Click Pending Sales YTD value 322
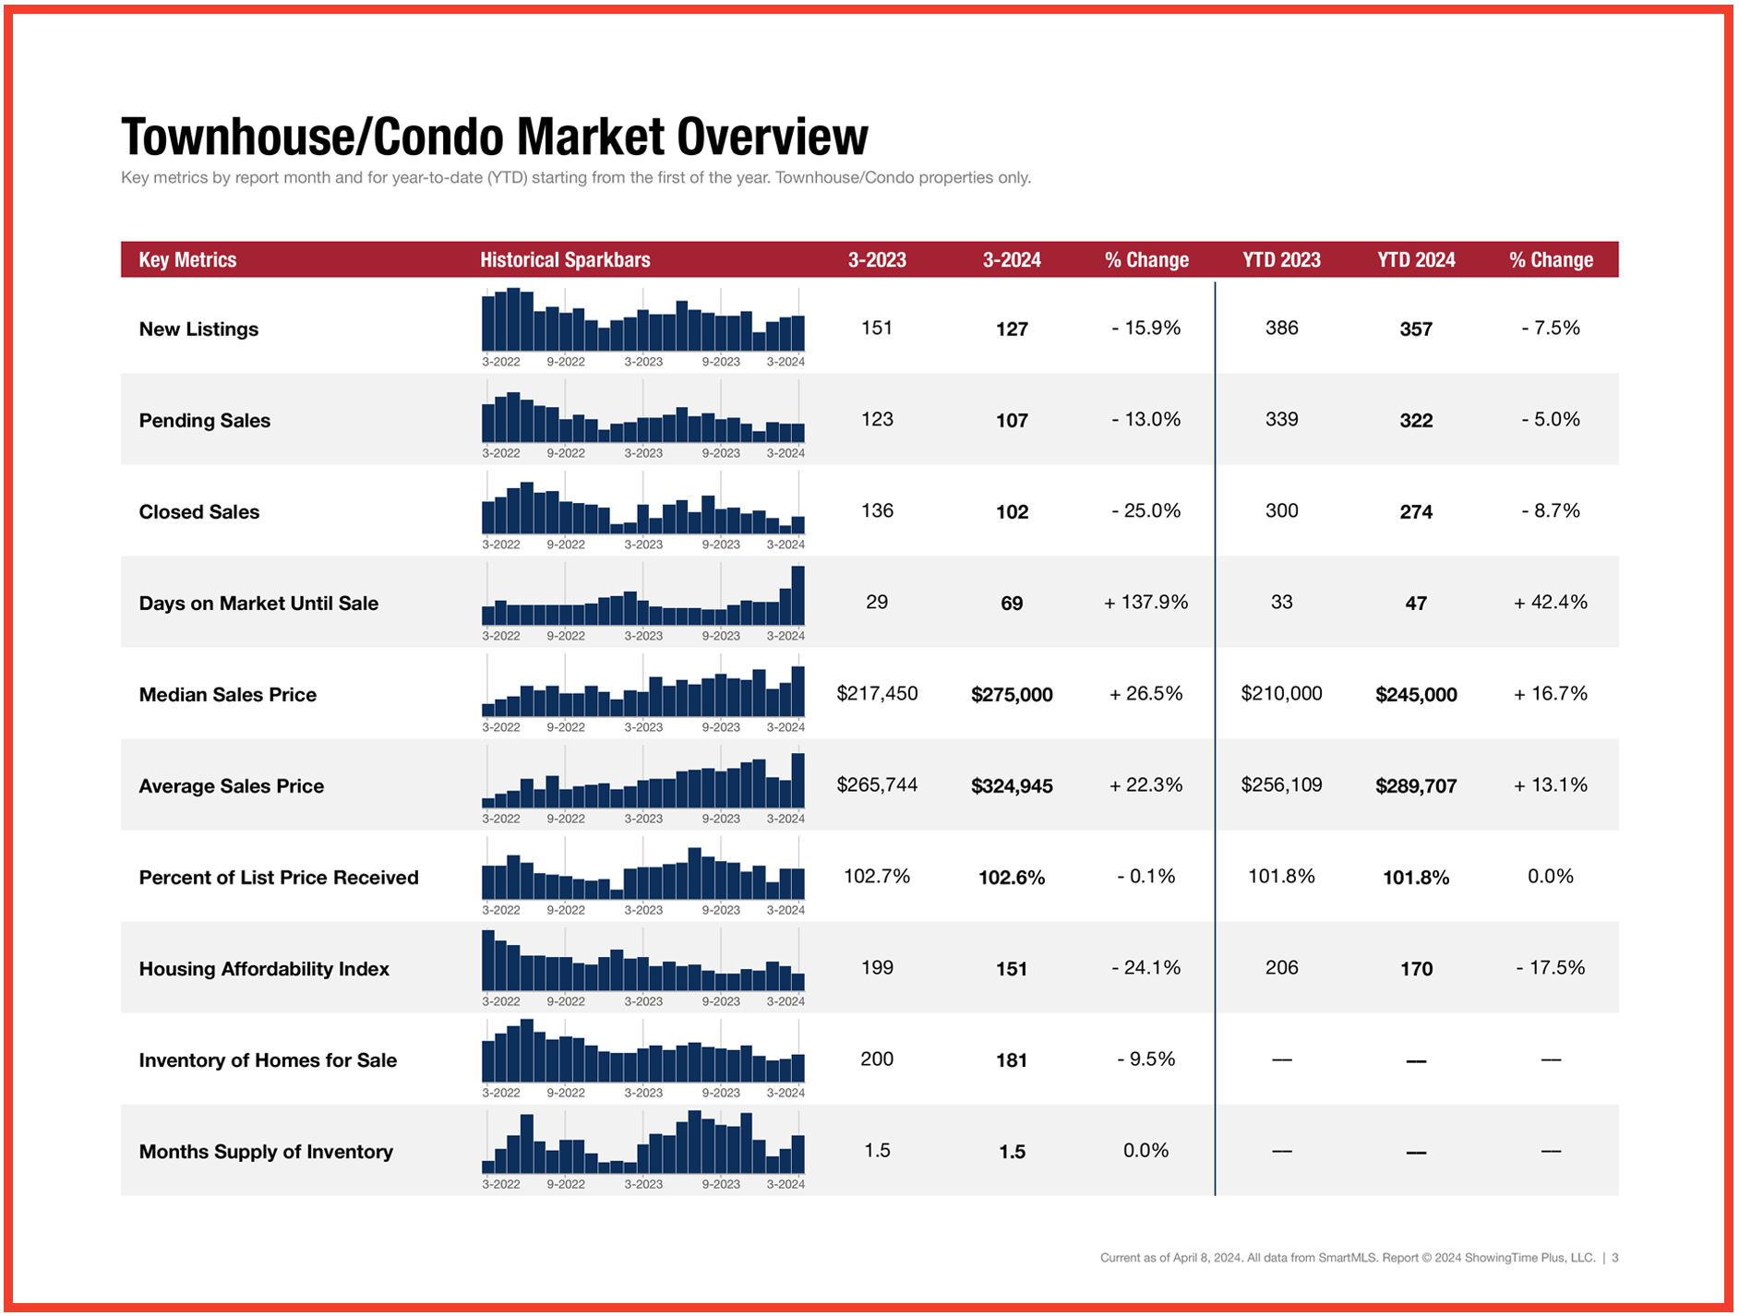This screenshot has height=1316, width=1739. coord(1416,420)
